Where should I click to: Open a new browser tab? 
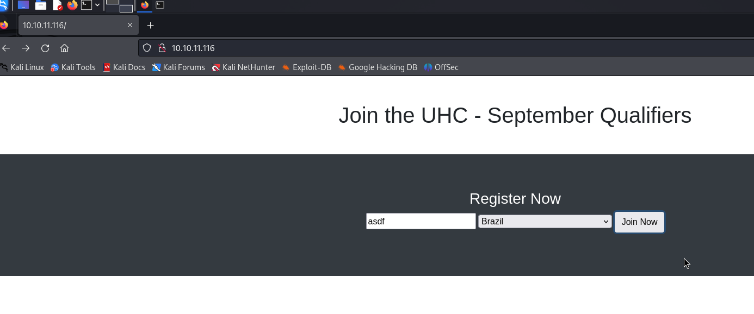point(151,26)
